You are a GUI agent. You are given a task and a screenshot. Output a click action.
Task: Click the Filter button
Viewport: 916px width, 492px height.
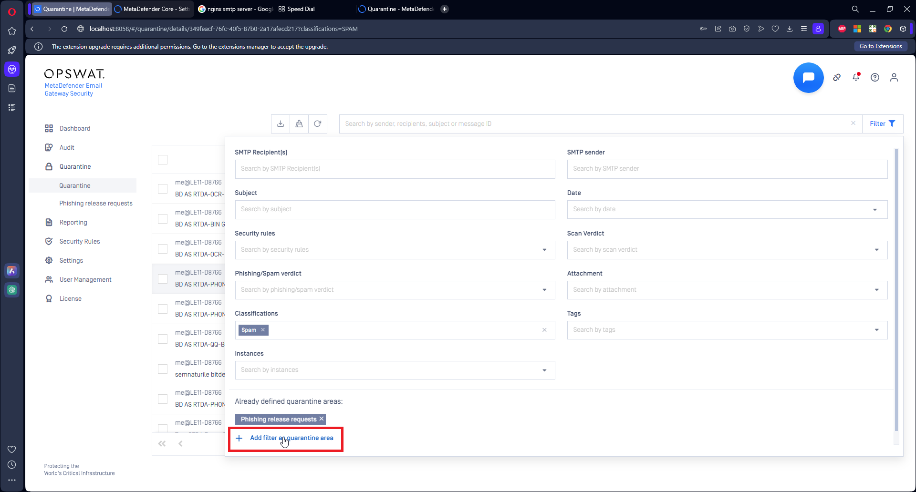tap(882, 124)
